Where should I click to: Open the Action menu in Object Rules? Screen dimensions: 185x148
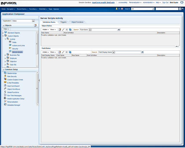[x=45, y=29]
